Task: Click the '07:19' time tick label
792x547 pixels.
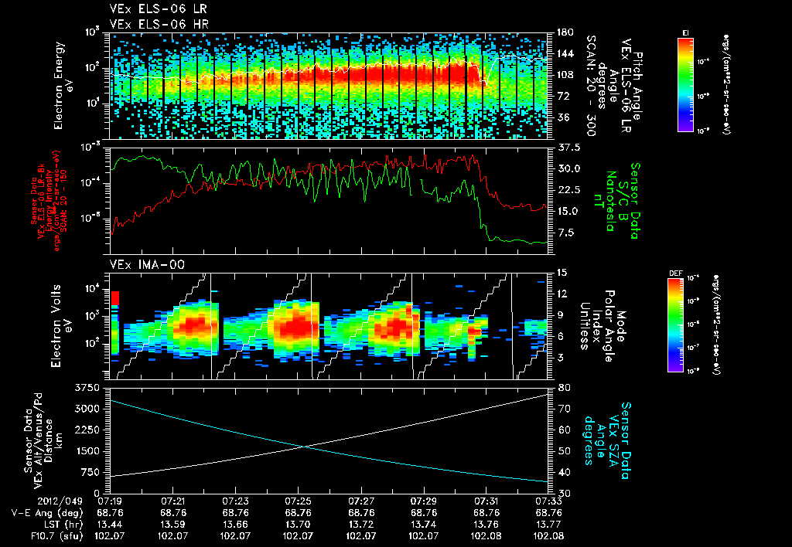Action: (110, 501)
